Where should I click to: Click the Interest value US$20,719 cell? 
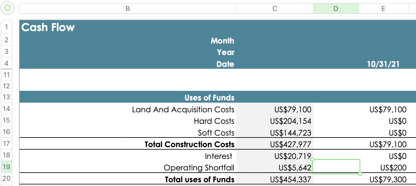tap(275, 156)
